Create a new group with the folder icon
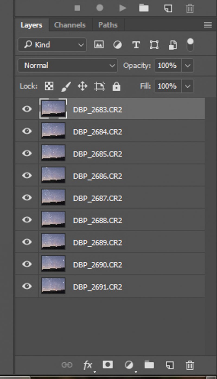Image resolution: width=217 pixels, height=379 pixels. click(x=149, y=365)
